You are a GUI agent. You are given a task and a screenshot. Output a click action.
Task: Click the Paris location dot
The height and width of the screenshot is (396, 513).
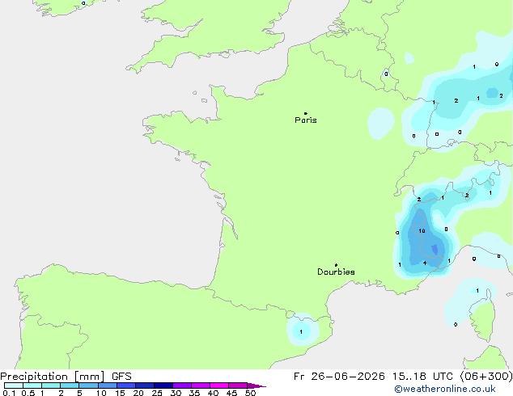pyautogui.click(x=306, y=113)
